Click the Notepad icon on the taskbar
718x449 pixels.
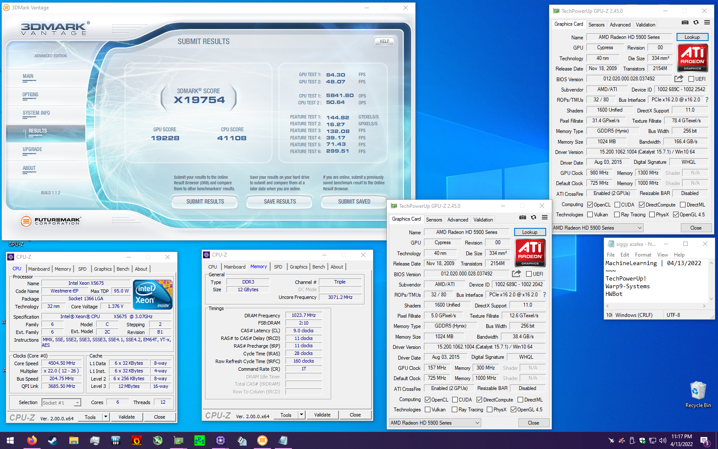click(283, 440)
